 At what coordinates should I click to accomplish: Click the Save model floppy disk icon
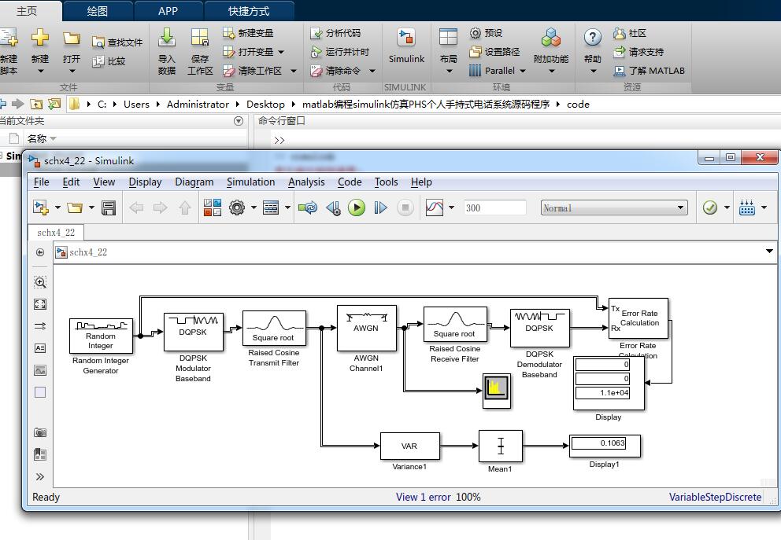point(109,208)
